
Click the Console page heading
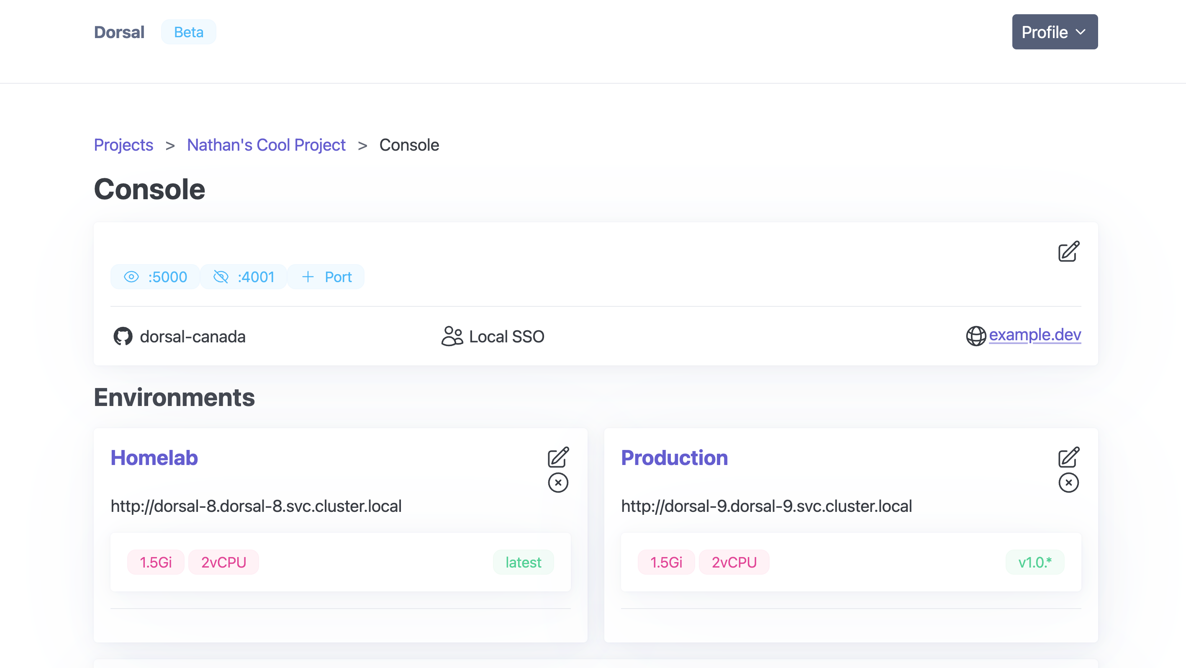point(150,189)
